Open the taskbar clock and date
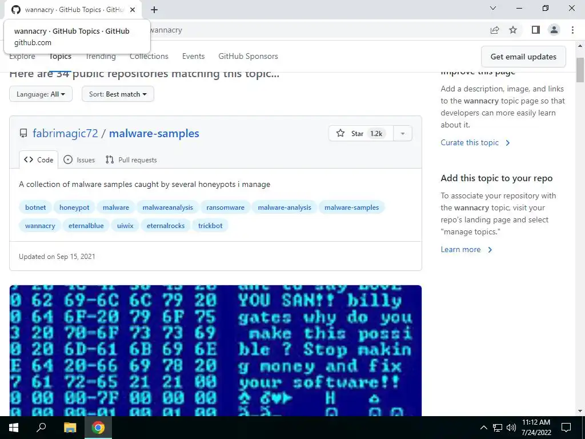585x439 pixels. click(536, 428)
